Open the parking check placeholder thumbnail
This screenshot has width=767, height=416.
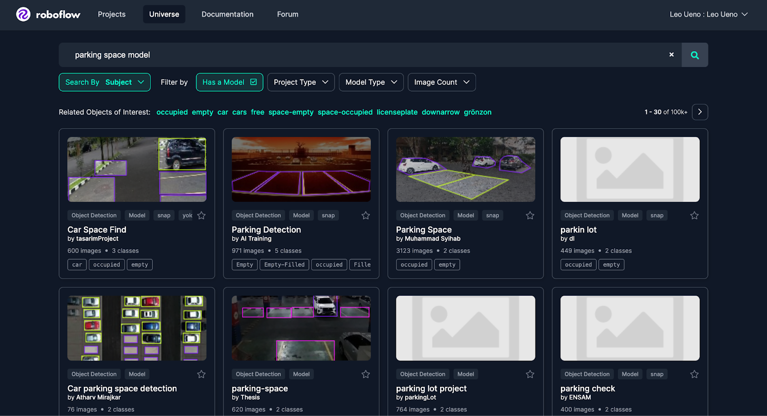[x=630, y=328]
